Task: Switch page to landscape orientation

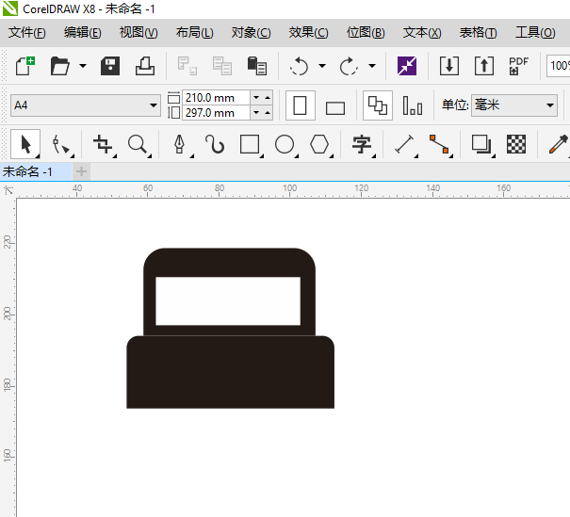Action: tap(335, 106)
